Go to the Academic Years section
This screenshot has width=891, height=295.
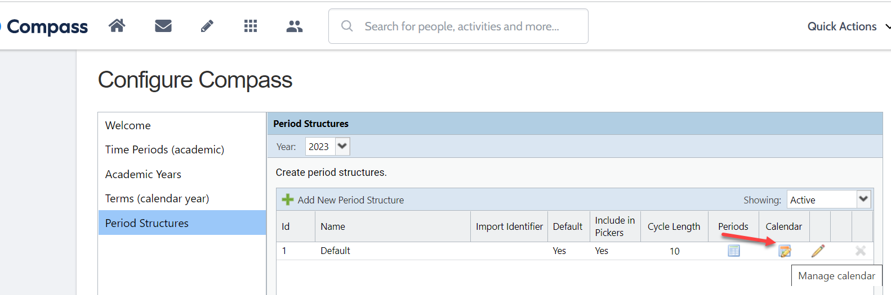(x=143, y=174)
